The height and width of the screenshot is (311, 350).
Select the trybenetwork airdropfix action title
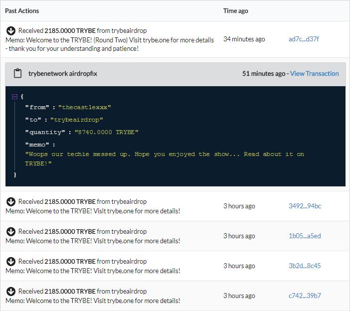63,73
